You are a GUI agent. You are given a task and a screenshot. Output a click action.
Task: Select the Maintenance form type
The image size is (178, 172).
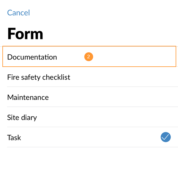click(x=89, y=97)
